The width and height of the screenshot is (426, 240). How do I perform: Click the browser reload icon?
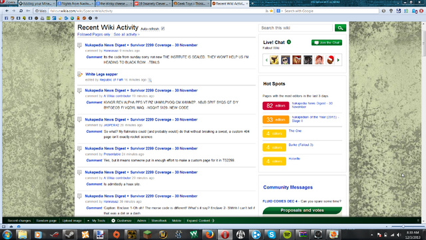tap(21, 11)
